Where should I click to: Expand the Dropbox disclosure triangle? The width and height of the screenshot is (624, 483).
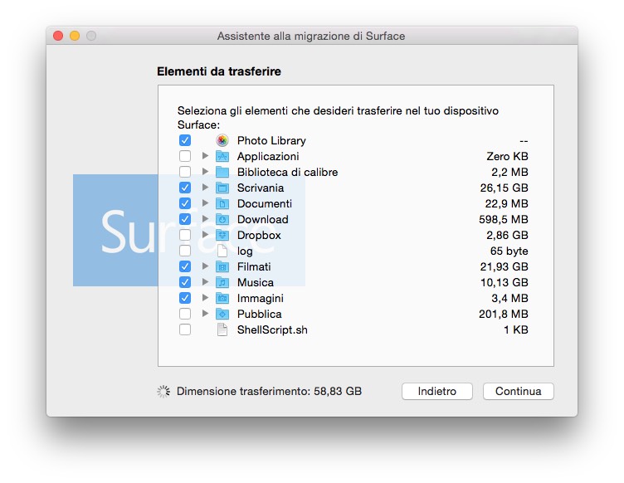click(x=205, y=235)
